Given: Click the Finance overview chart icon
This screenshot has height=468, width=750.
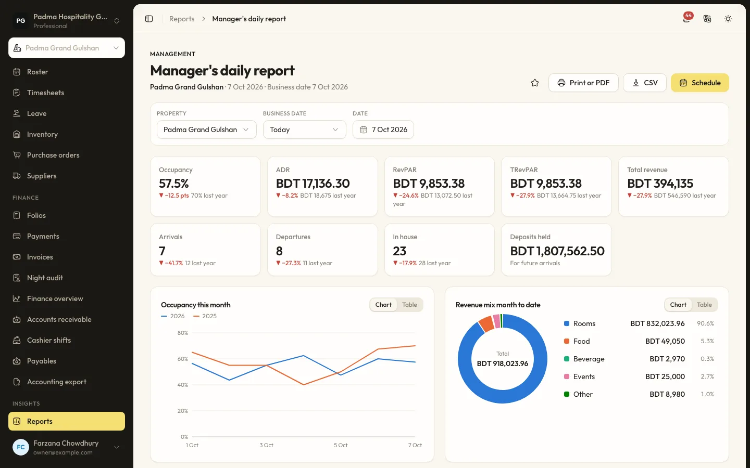Looking at the screenshot, I should coord(17,298).
